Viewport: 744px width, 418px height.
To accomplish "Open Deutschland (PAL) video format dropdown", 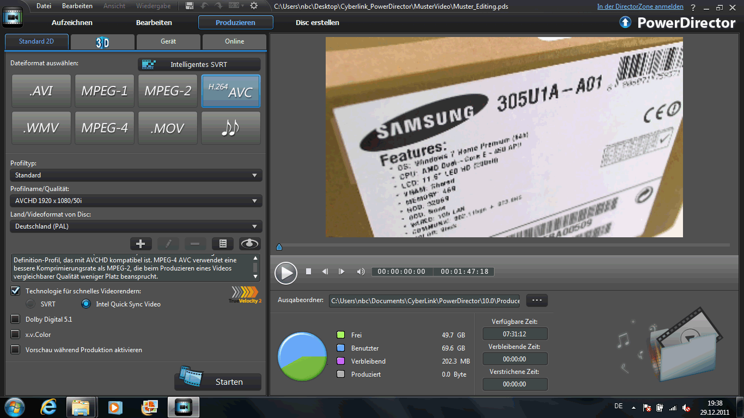I will pos(136,226).
